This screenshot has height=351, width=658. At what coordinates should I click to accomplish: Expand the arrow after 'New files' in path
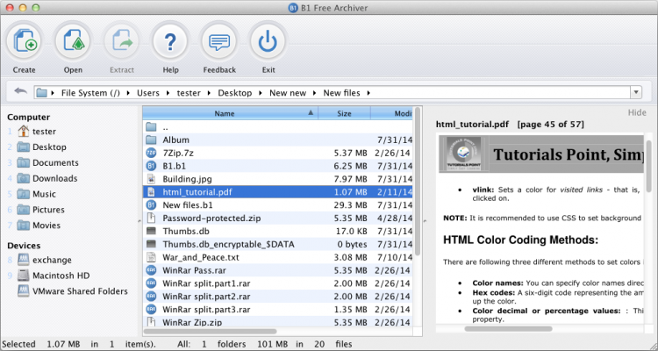point(369,92)
